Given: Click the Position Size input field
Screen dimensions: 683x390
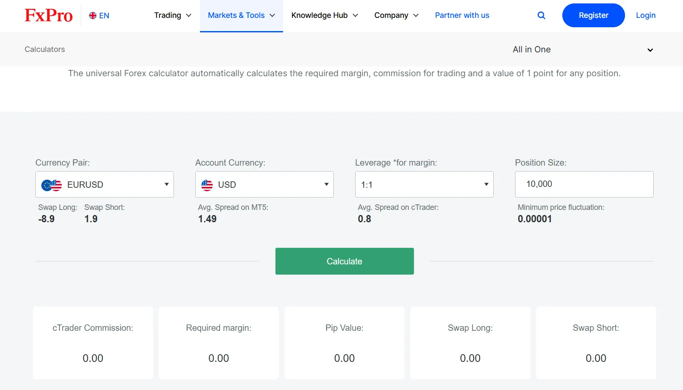Looking at the screenshot, I should pyautogui.click(x=584, y=184).
